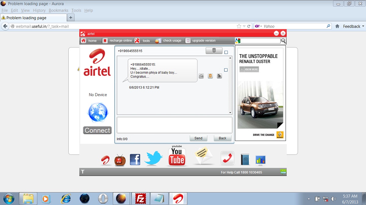Open the Yahoo search engine dropdown
The image size is (366, 205).
[x=258, y=26]
